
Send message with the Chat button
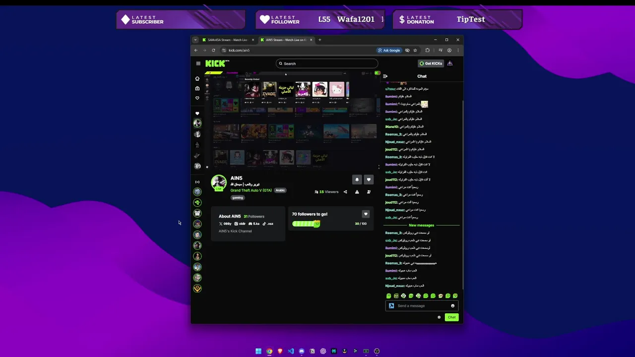coord(451,317)
